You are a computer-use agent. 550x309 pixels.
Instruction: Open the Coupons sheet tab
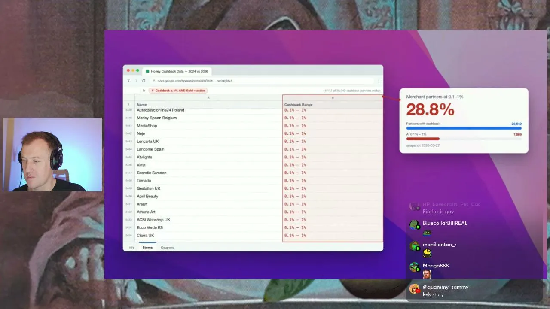(167, 248)
